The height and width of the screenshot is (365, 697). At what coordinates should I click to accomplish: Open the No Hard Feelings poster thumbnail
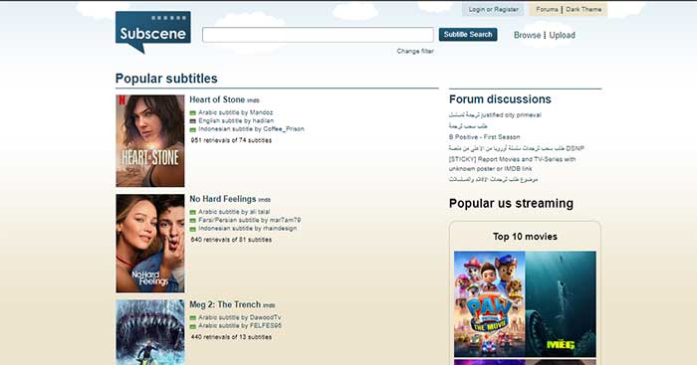pyautogui.click(x=150, y=244)
